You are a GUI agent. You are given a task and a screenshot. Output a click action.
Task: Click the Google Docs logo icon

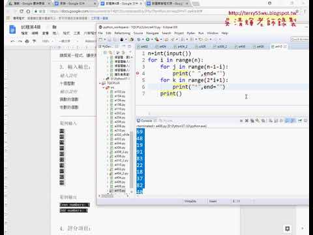12,29
